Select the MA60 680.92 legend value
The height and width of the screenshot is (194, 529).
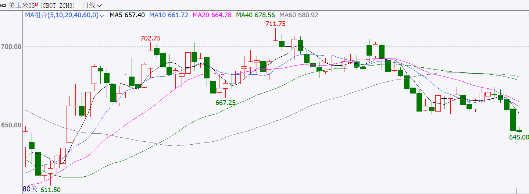(x=299, y=15)
